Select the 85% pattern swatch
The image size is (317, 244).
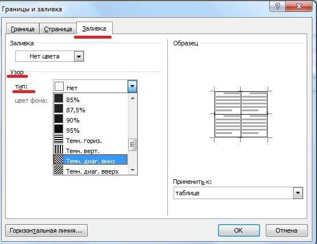[x=90, y=99]
